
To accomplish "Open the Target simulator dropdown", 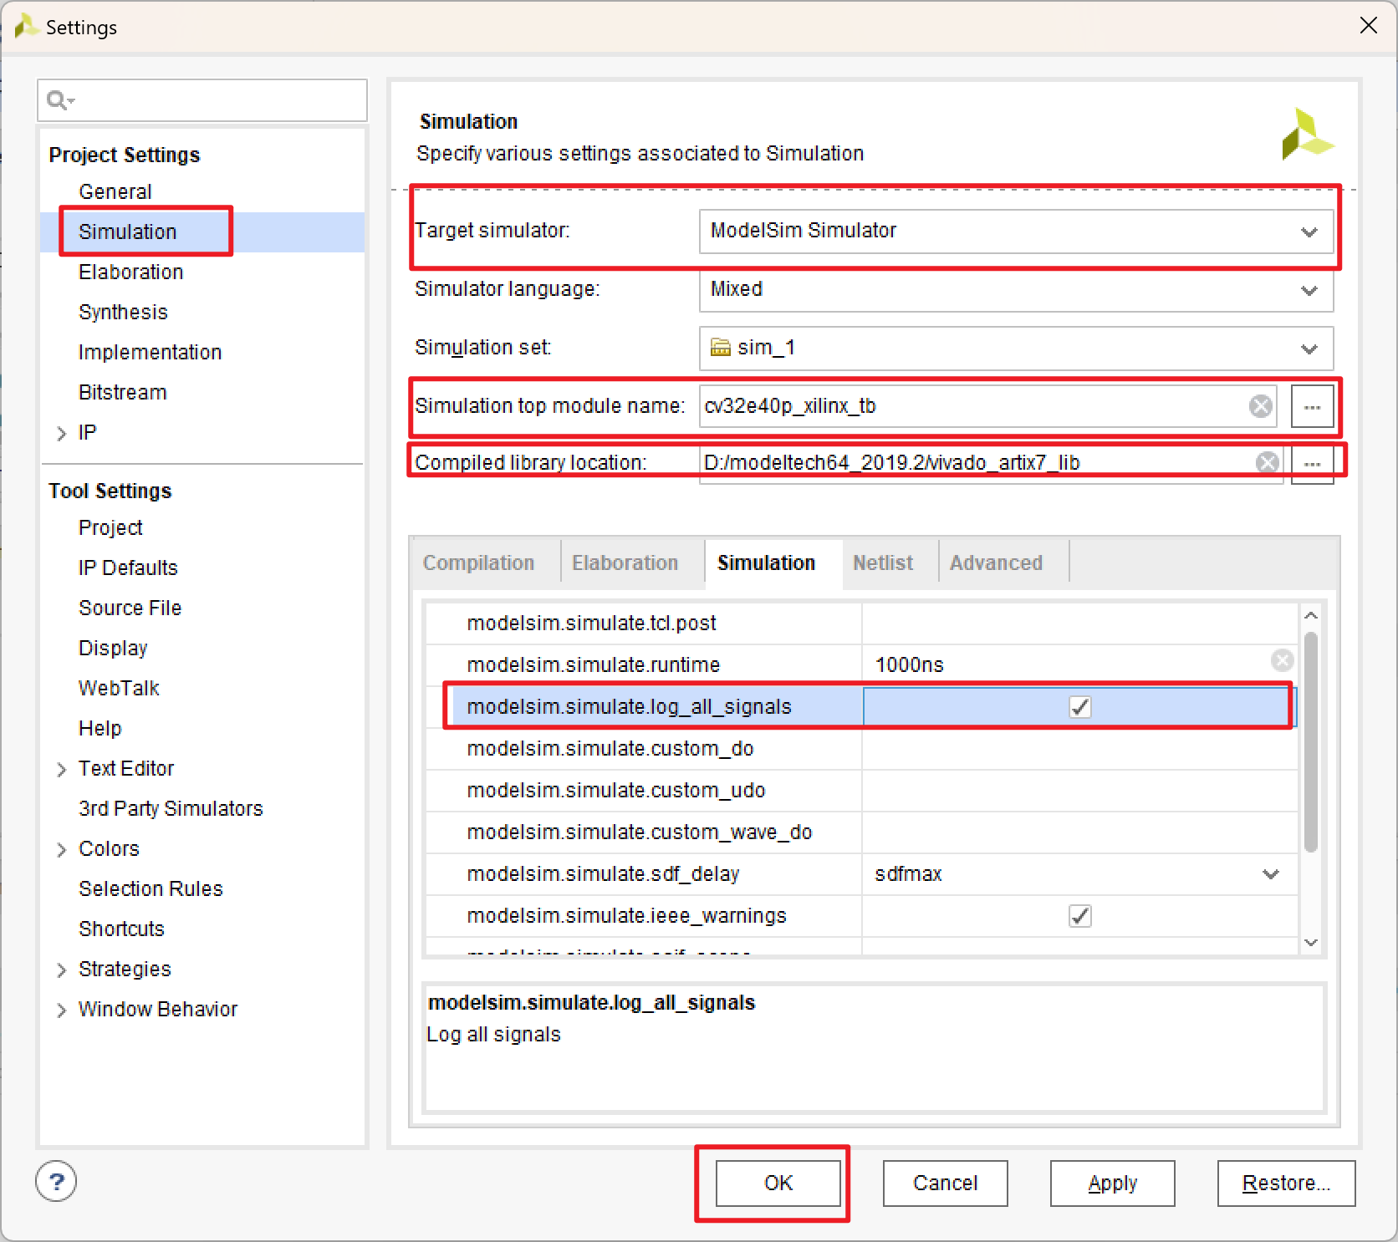I will (1309, 232).
